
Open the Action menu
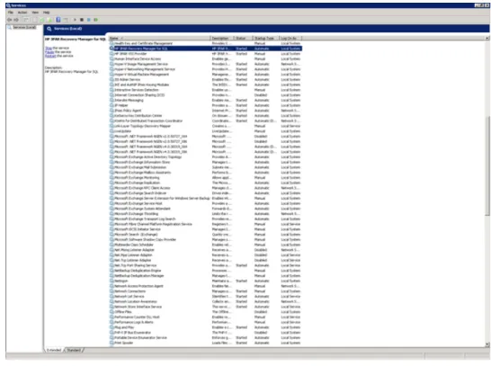click(22, 13)
